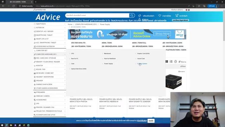Open Sound Card submenu item
225x127 pixels.
[x=141, y=59]
